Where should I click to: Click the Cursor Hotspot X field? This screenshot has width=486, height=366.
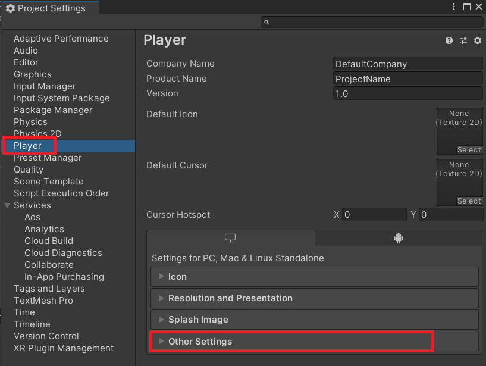pos(374,215)
